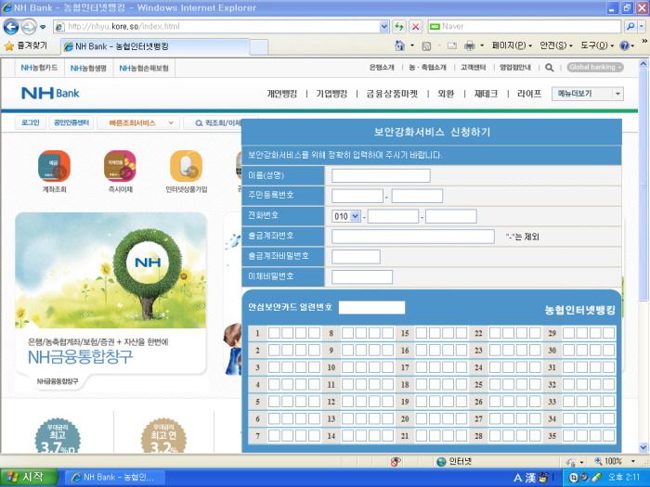Open the command bar overflow chevron
The image size is (650, 487).
644,42
